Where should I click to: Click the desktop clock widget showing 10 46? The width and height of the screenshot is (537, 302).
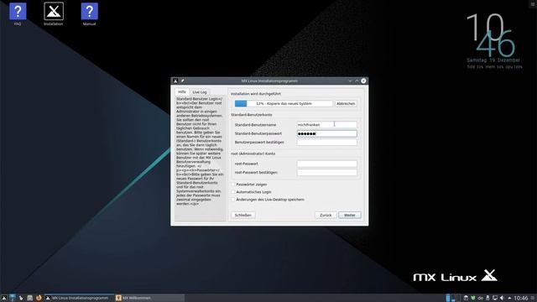[491, 35]
